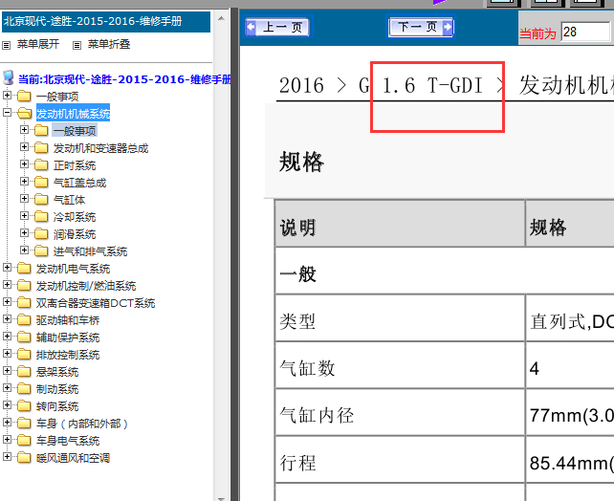The image size is (614, 501).
Task: Go to previous page button 上一页
Action: [277, 27]
